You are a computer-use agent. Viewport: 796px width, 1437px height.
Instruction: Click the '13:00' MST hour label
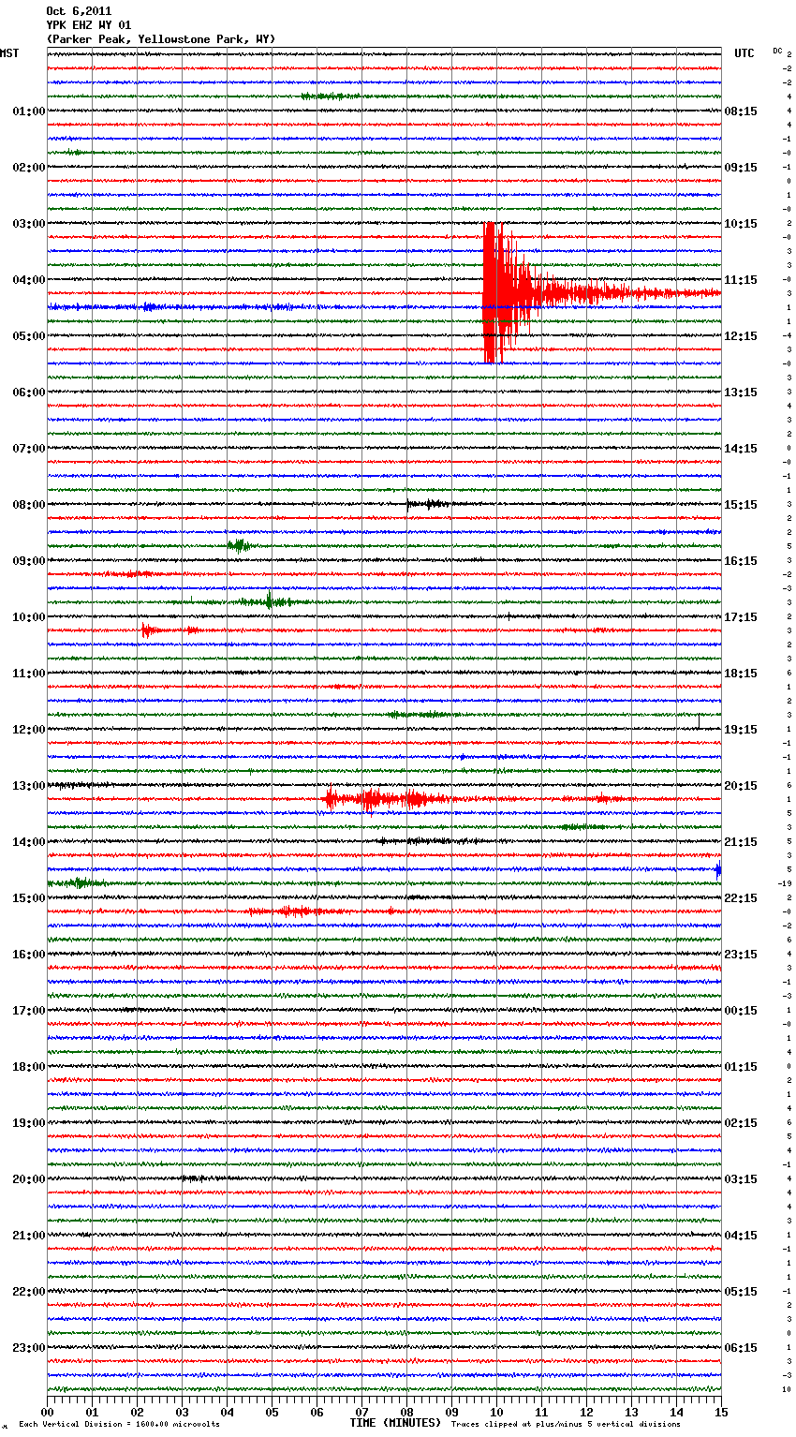pos(29,786)
